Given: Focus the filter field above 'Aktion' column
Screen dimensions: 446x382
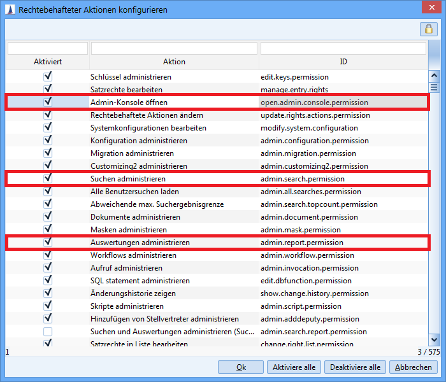Looking at the screenshot, I should pos(174,48).
